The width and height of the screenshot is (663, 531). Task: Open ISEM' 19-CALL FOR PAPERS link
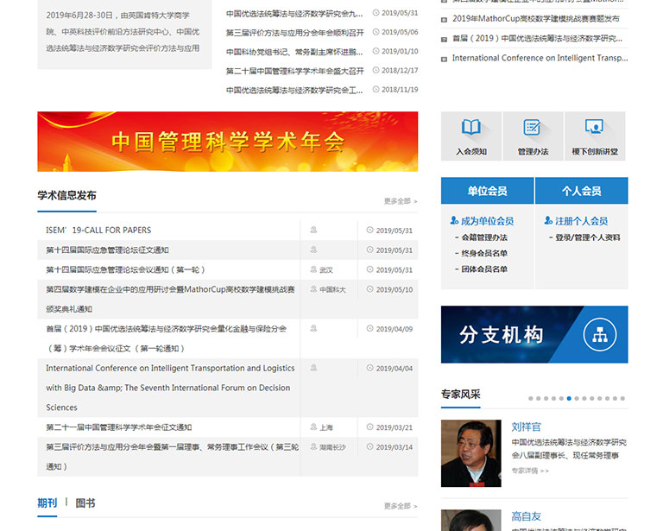pos(98,231)
